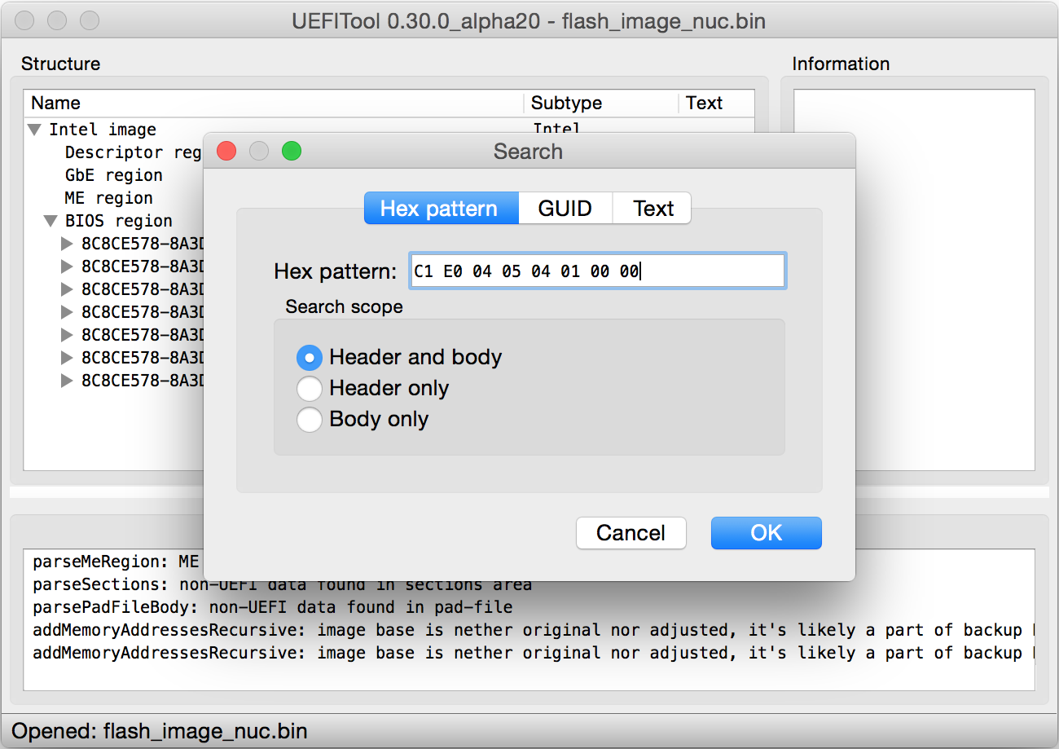Click the Subtype column header
Screen dimensions: 1059x749
[x=601, y=104]
